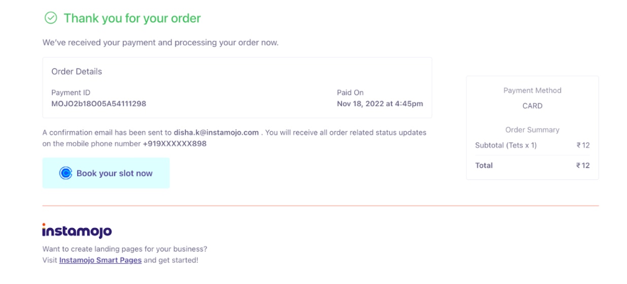Viewport: 627px width, 284px height.
Task: Click the Instamojo logo
Action: tap(77, 231)
